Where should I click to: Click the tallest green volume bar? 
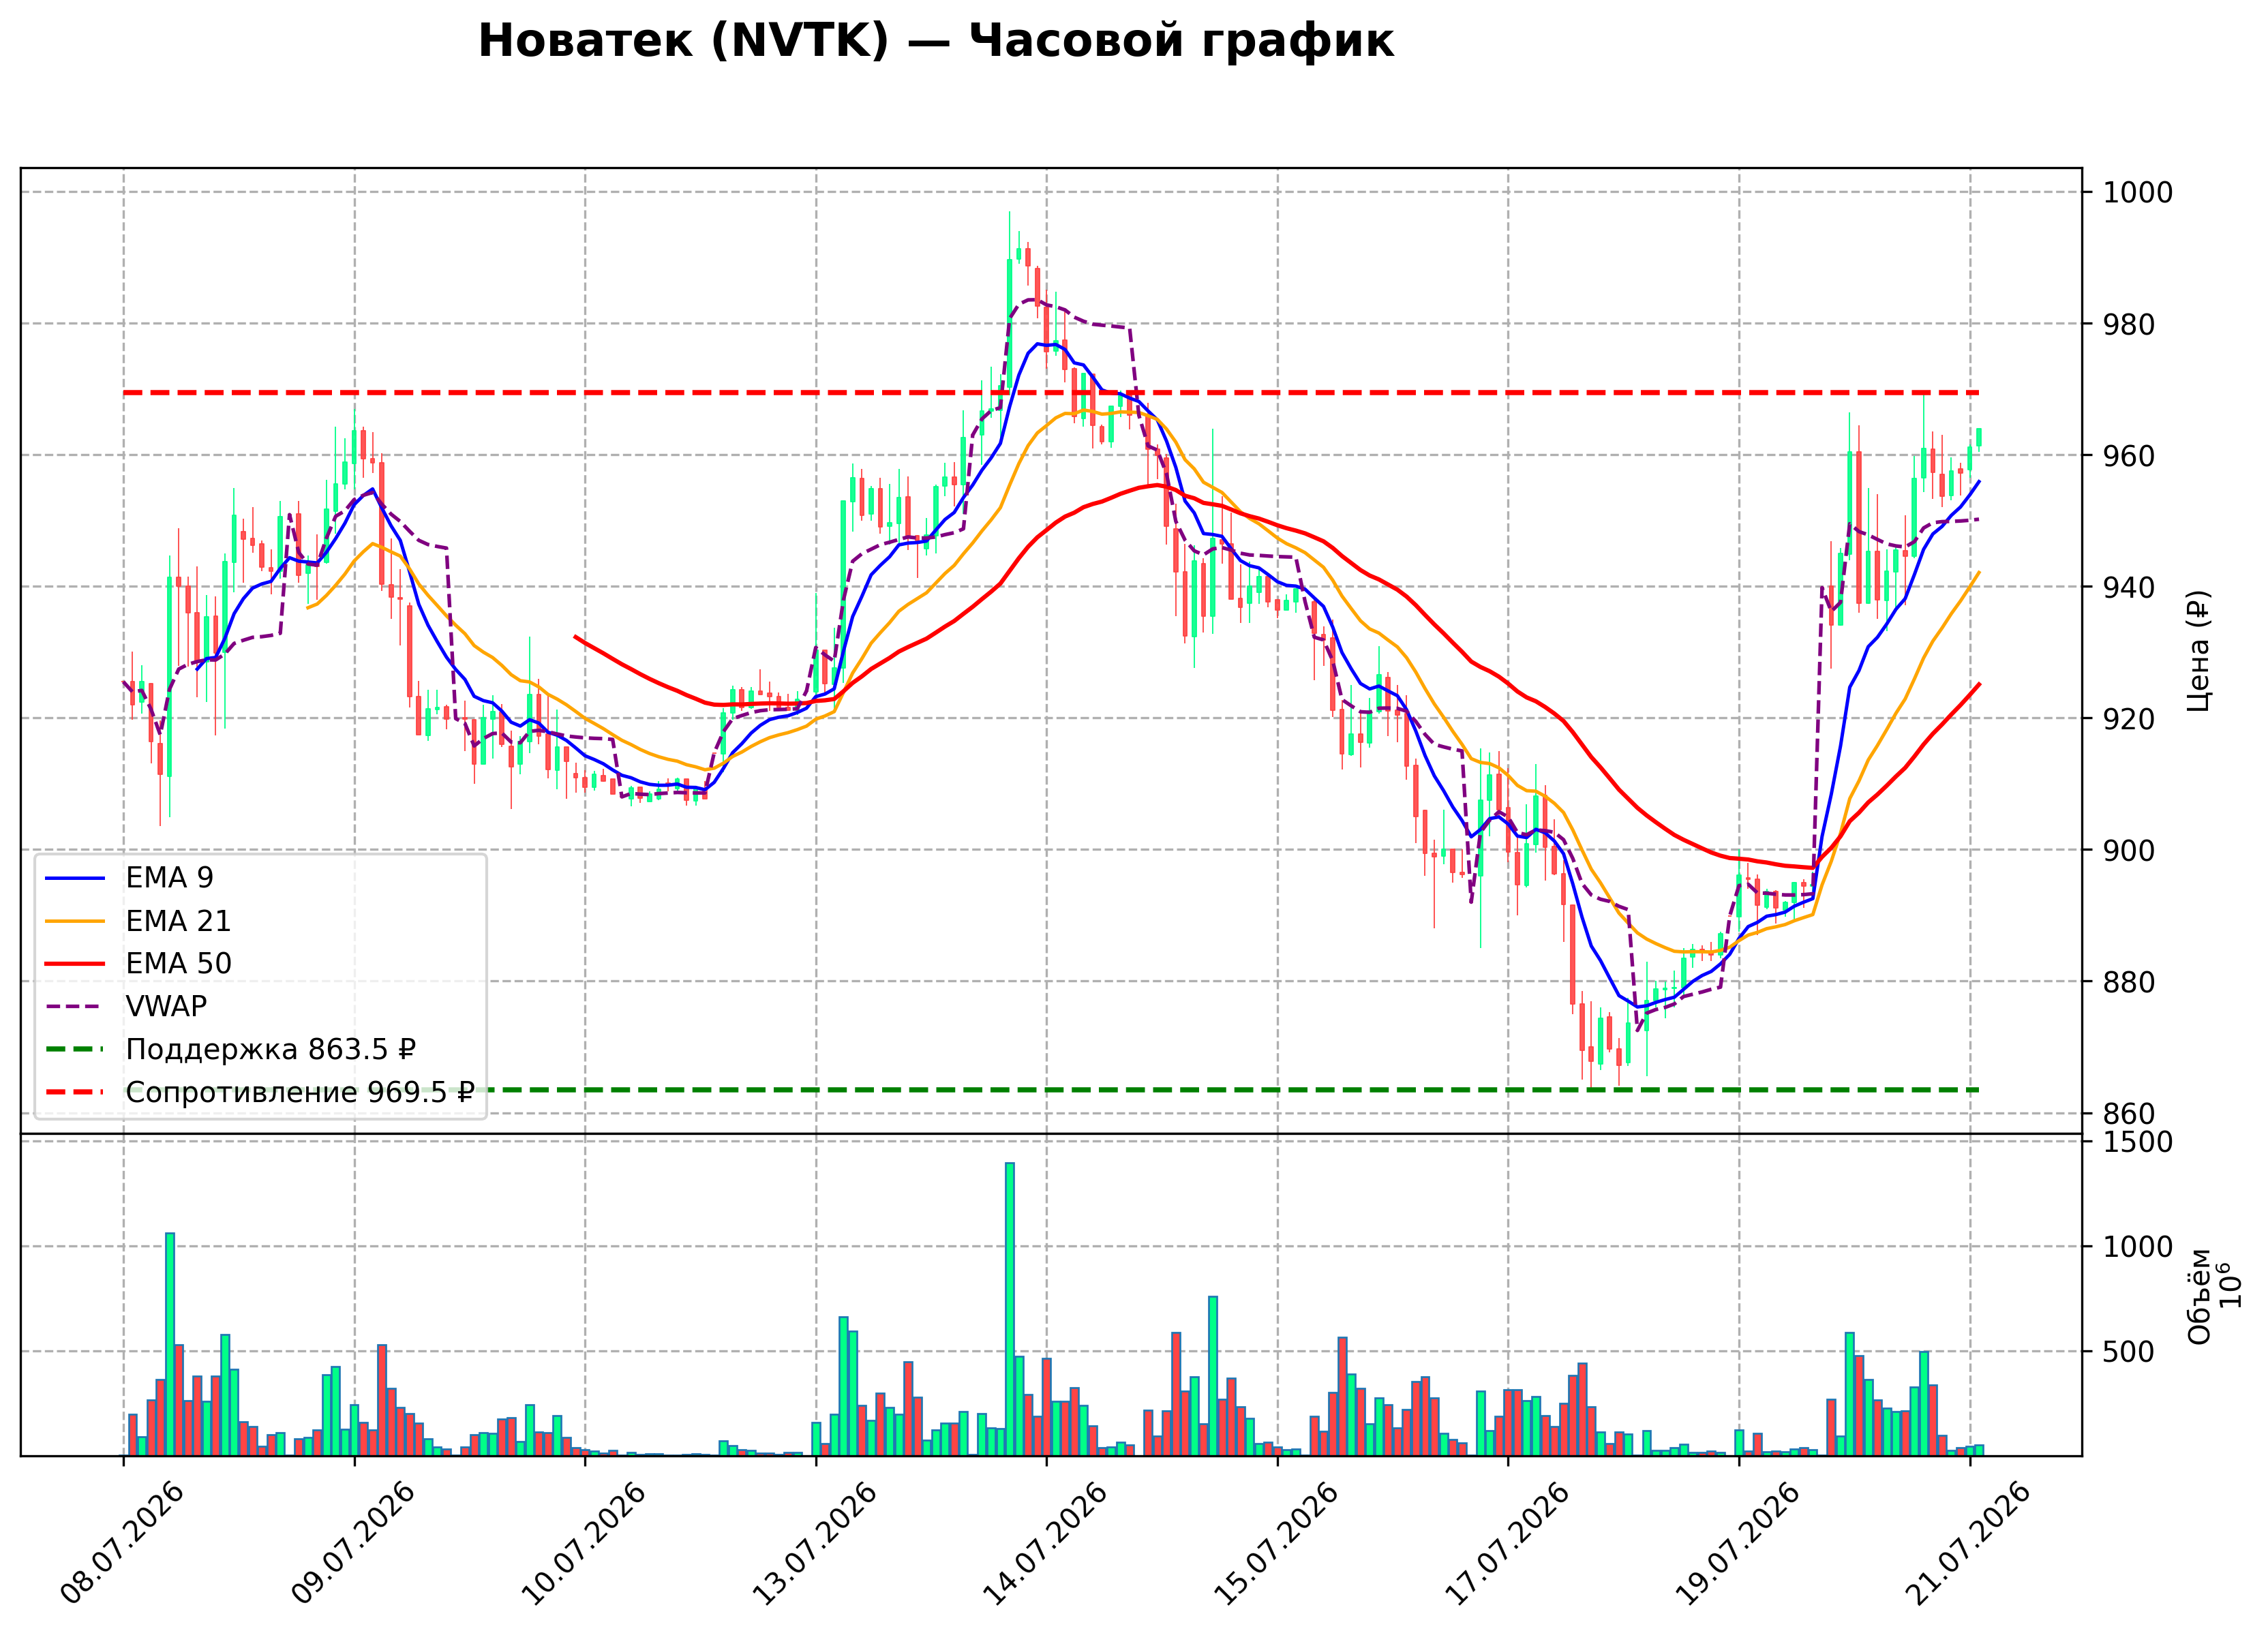(1010, 1309)
